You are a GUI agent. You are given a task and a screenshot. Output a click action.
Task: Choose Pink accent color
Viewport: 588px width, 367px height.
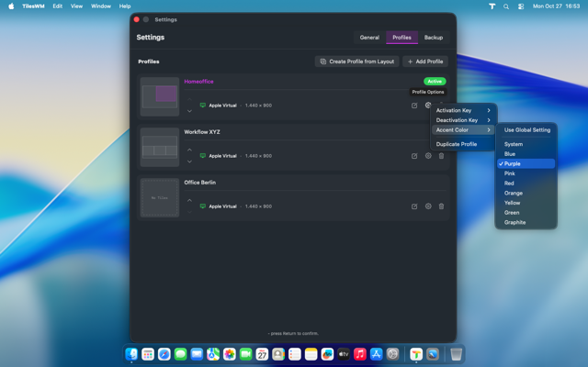(x=526, y=173)
